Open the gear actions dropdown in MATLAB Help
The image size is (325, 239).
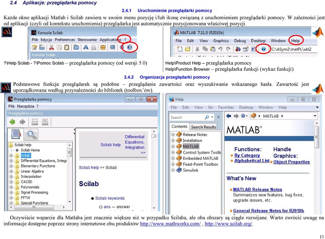(244, 116)
